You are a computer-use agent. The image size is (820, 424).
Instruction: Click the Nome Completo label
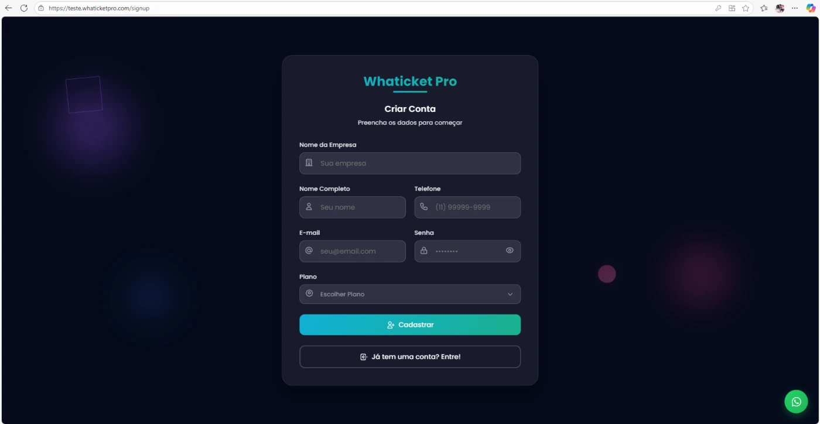[x=324, y=189]
